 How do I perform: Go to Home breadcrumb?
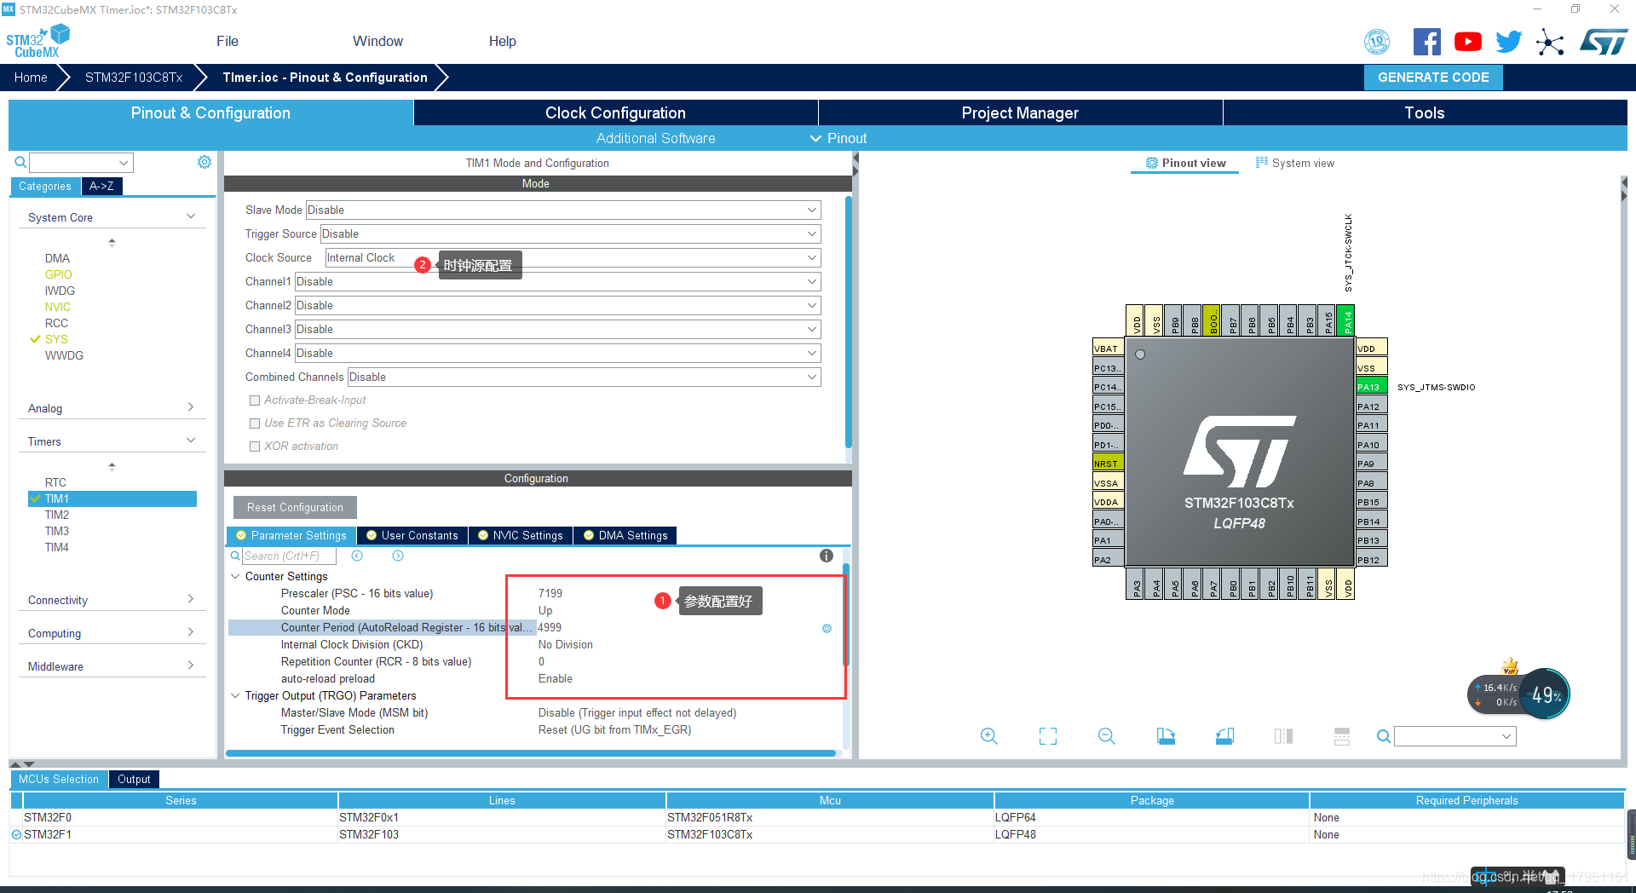tap(31, 78)
